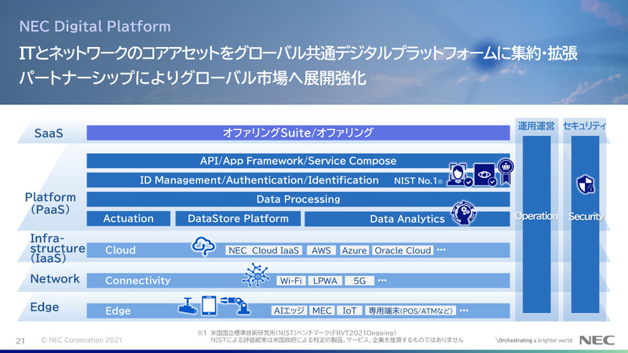Image resolution: width=628 pixels, height=353 pixels.
Task: Click the ellipsis after Oracle Cloud
Action: point(441,249)
